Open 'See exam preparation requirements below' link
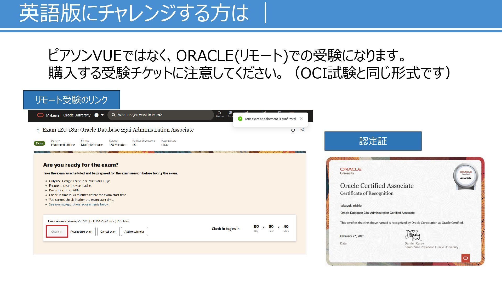This screenshot has width=502, height=282. (x=79, y=204)
